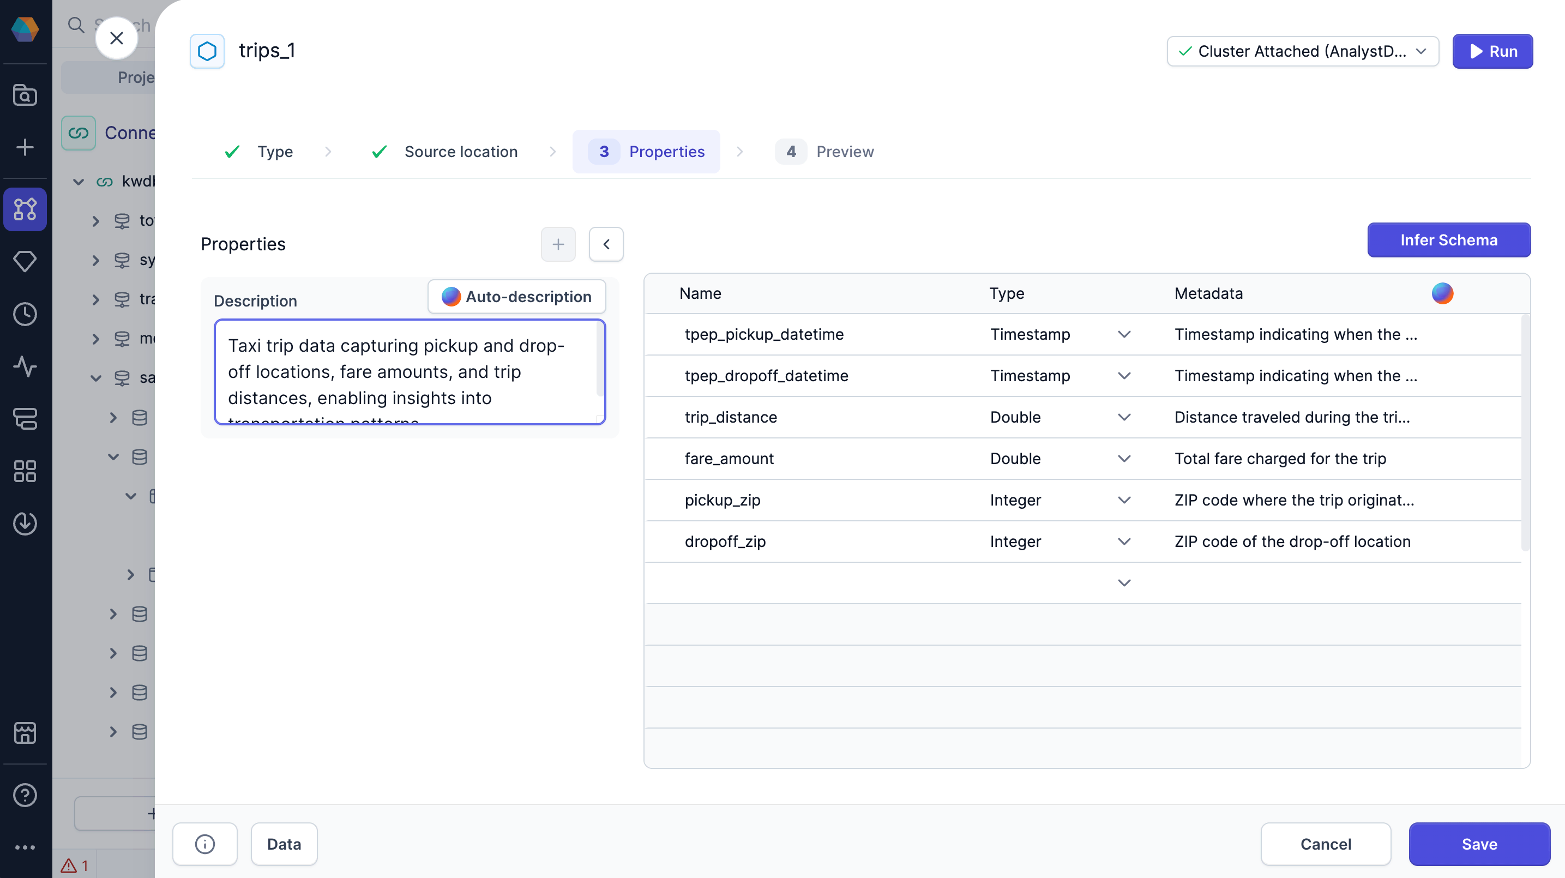Click the Auto-description button
This screenshot has height=878, width=1565.
pos(516,297)
